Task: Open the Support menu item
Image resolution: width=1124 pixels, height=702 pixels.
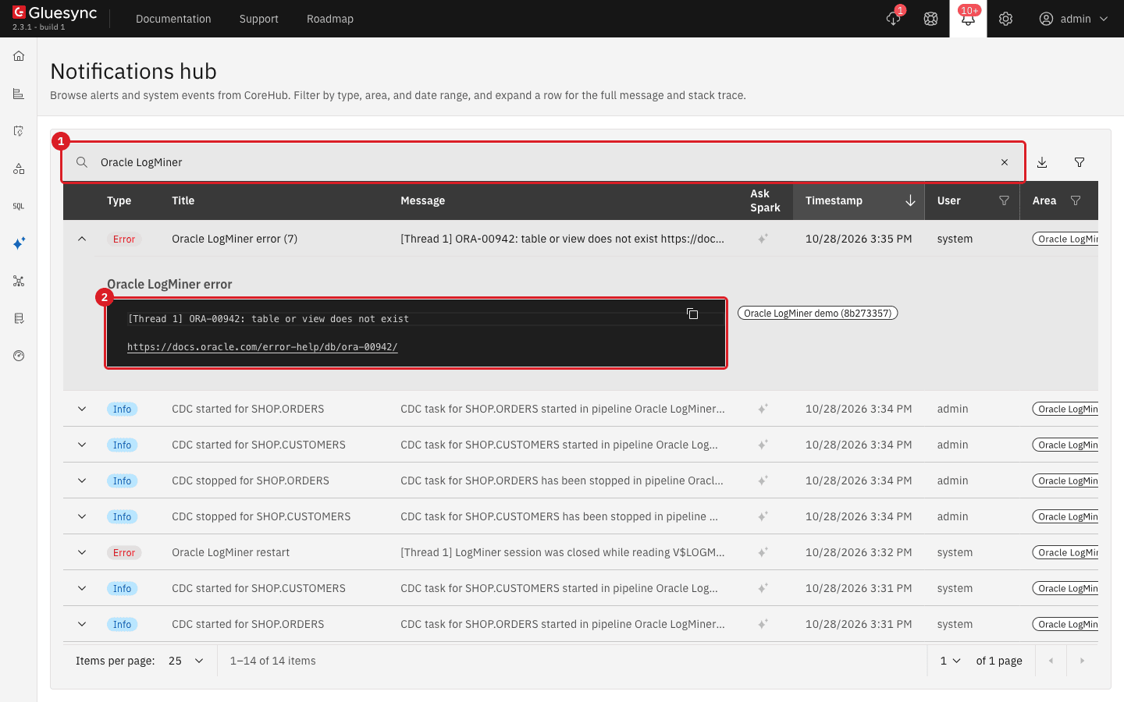Action: [259, 19]
